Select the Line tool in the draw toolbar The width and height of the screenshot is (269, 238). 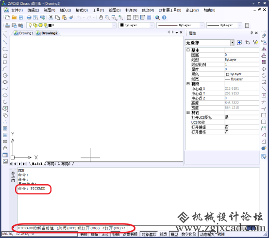coord(5,36)
